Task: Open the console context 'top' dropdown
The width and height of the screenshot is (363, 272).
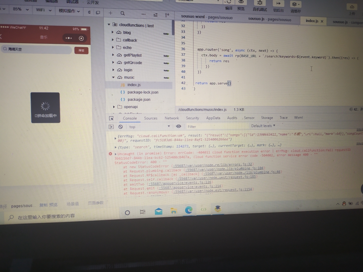Action: point(149,127)
